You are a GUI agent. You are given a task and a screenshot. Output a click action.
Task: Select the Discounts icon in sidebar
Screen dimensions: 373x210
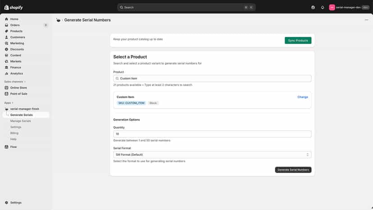pyautogui.click(x=6, y=49)
